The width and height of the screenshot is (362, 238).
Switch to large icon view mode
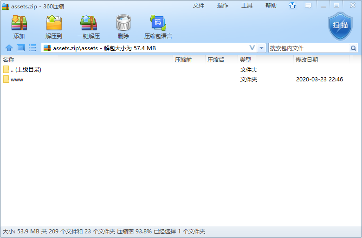coord(20,48)
